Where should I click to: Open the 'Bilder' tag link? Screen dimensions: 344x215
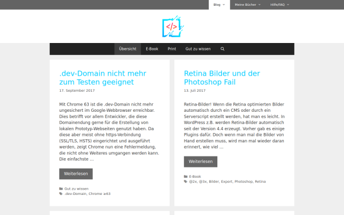point(214,181)
